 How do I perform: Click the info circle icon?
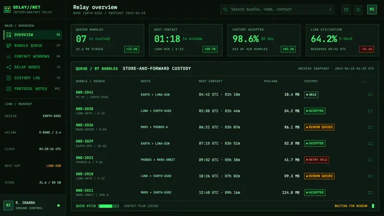point(358,10)
